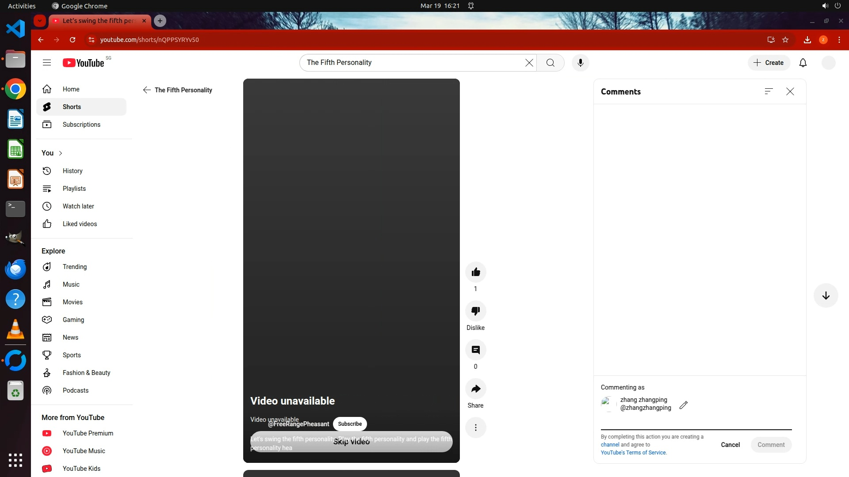Cancel the comment draft
The height and width of the screenshot is (477, 849).
tap(730, 445)
